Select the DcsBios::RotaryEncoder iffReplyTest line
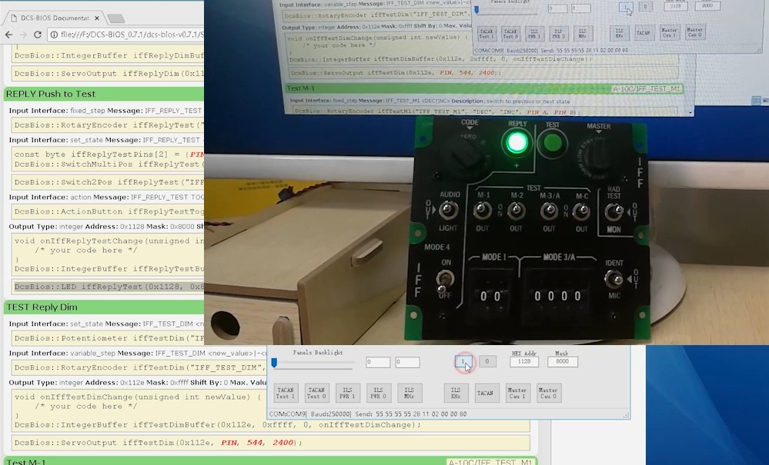The width and height of the screenshot is (769, 465). (x=108, y=125)
